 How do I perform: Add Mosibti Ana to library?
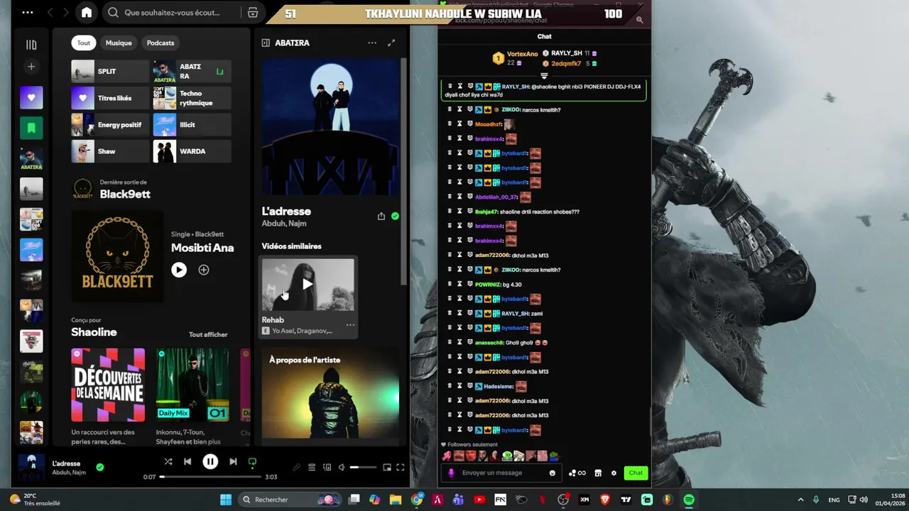[204, 270]
